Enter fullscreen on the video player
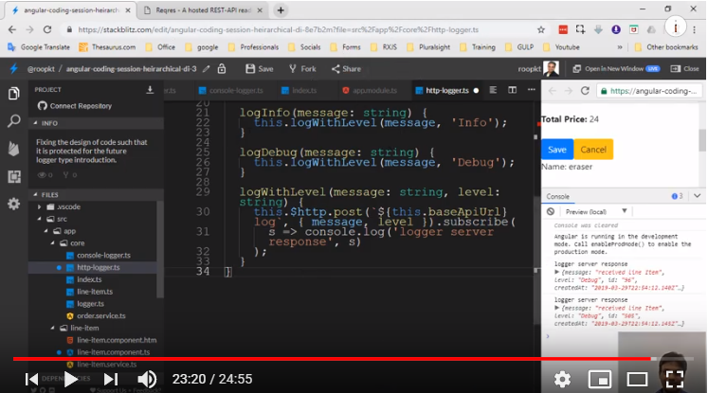 coord(674,379)
